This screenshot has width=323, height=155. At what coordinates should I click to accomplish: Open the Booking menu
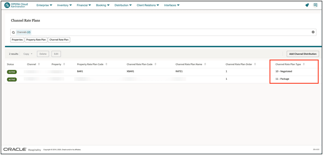103,5
